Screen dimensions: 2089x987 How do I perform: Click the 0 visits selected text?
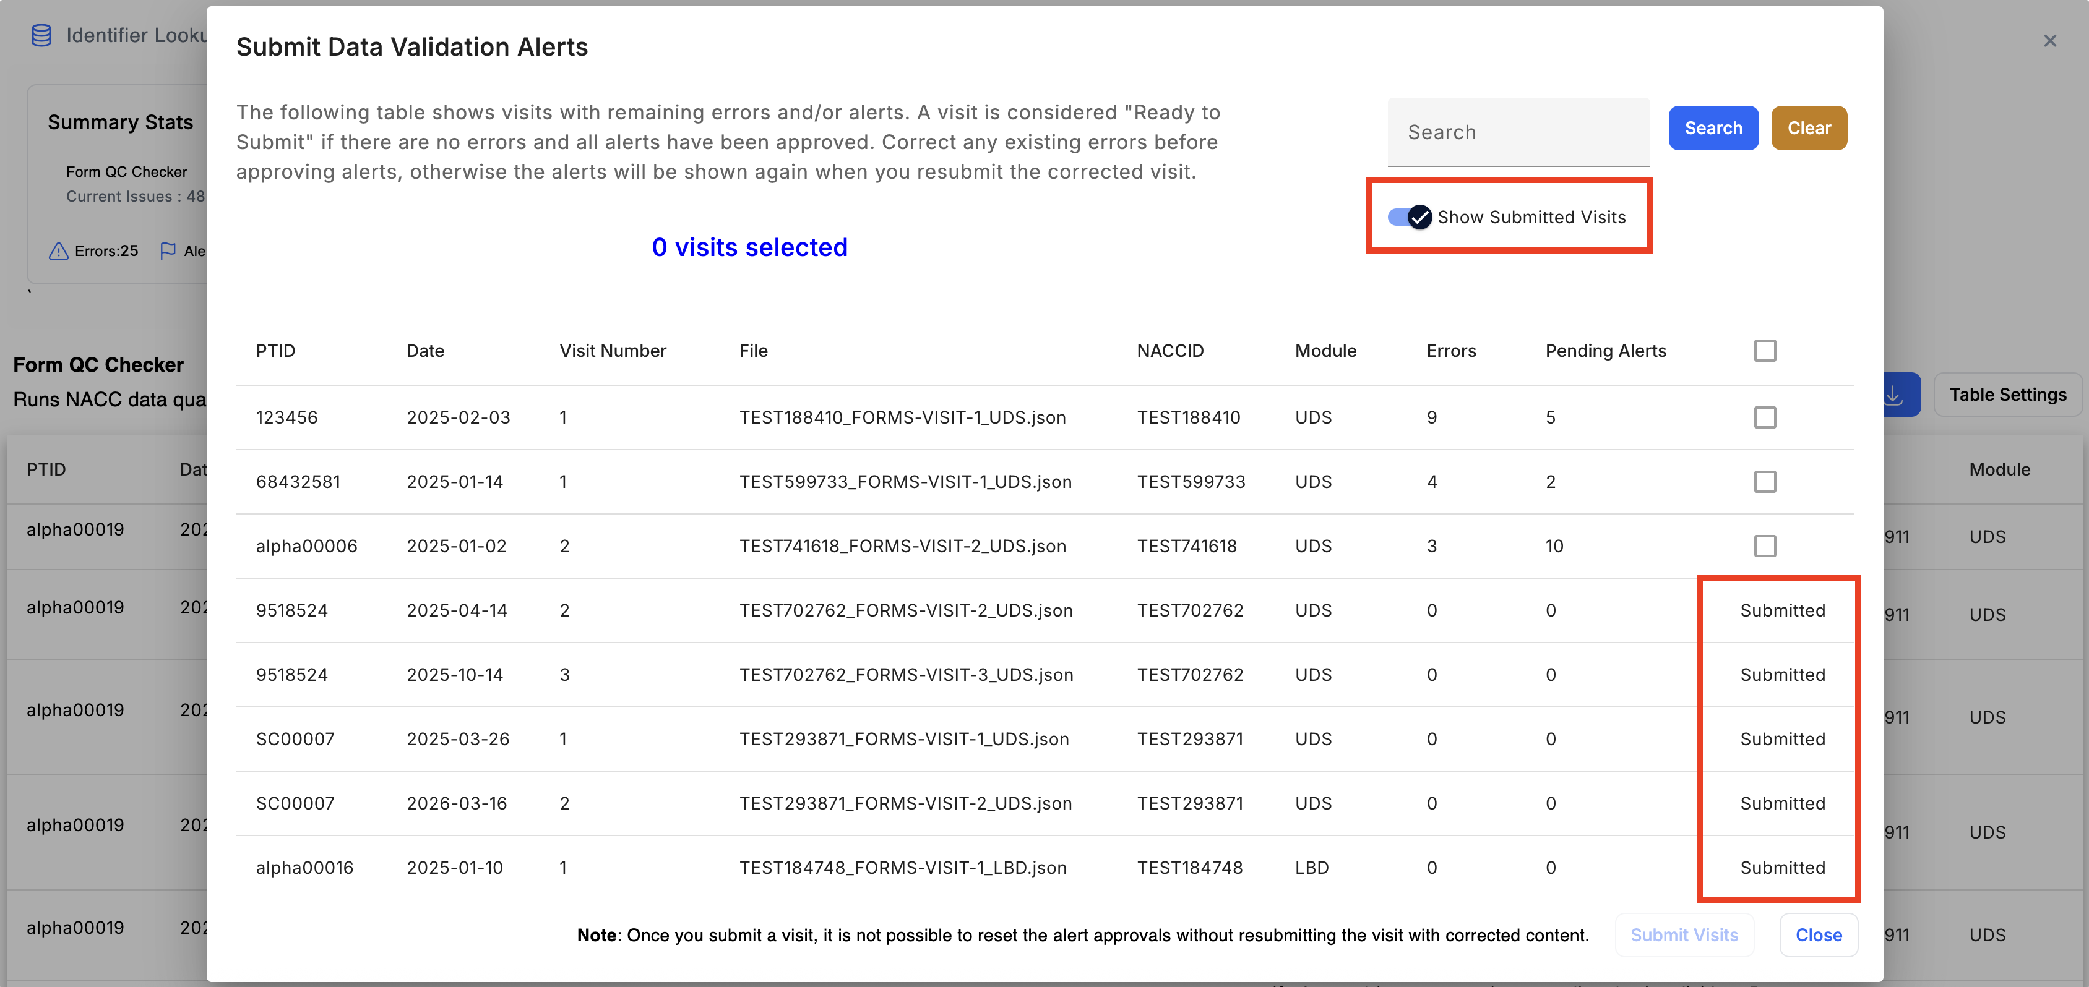point(749,247)
